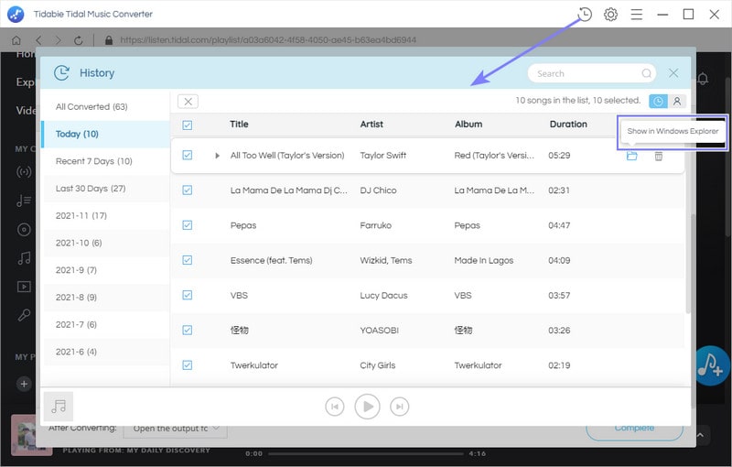Select Last 30 Days (27)
Screen dimensions: 732x467
click(x=106, y=189)
